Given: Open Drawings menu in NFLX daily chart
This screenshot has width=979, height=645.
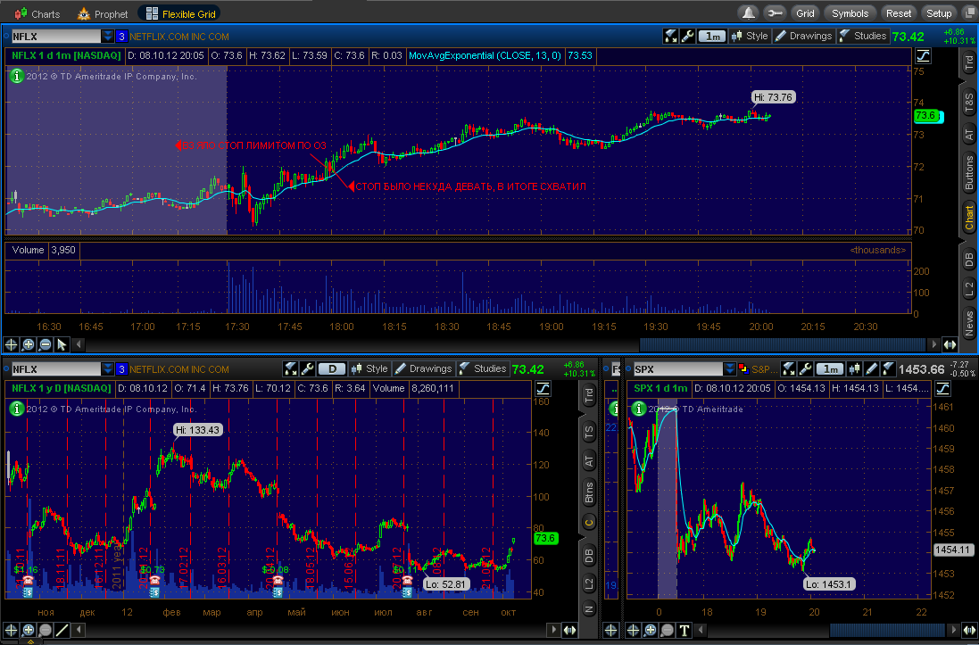Looking at the screenshot, I should (x=423, y=369).
